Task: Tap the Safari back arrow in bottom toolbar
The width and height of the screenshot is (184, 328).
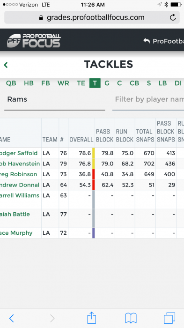Action: point(12,318)
